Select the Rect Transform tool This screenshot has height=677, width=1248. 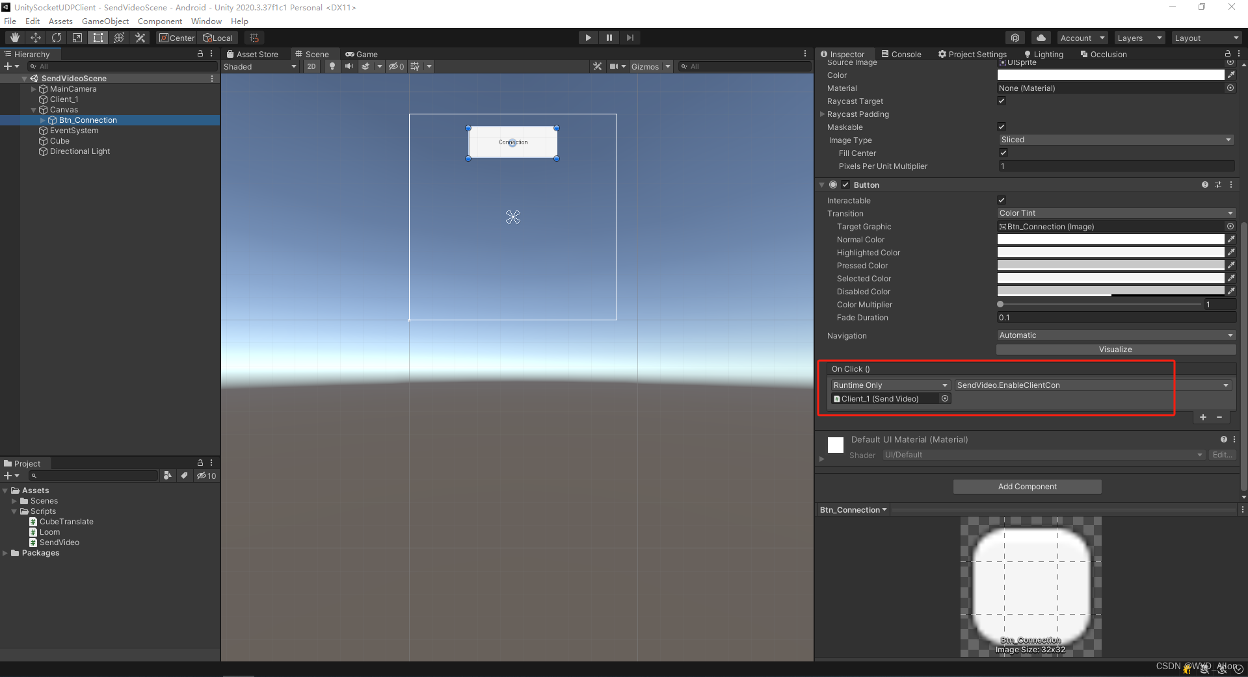[98, 37]
